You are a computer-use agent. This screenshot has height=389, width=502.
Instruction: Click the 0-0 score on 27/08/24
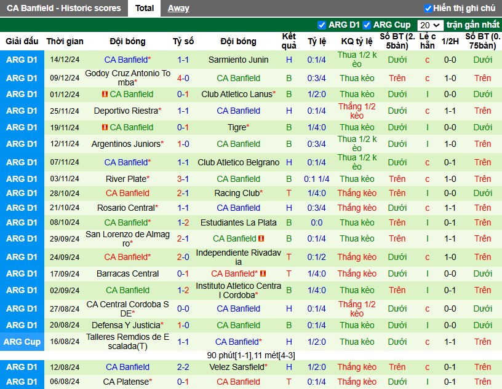coord(183,309)
